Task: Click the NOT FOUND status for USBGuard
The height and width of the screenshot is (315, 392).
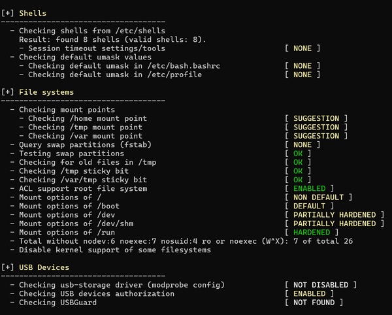Action: pos(316,303)
